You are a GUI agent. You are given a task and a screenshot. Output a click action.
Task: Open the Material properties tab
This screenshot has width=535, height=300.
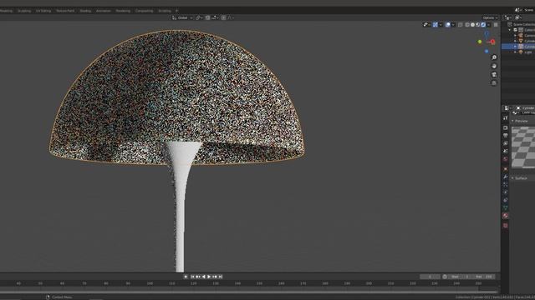click(x=505, y=216)
